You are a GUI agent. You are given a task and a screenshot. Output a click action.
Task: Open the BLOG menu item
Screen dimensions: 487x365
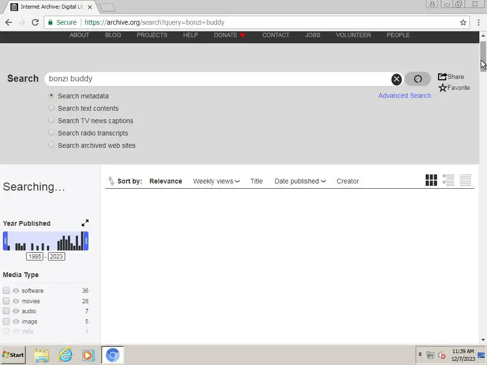pos(113,35)
